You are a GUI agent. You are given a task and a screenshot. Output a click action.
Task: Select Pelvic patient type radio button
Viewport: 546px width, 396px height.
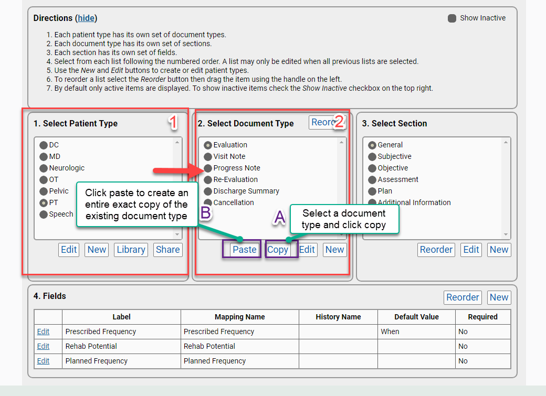(x=44, y=191)
